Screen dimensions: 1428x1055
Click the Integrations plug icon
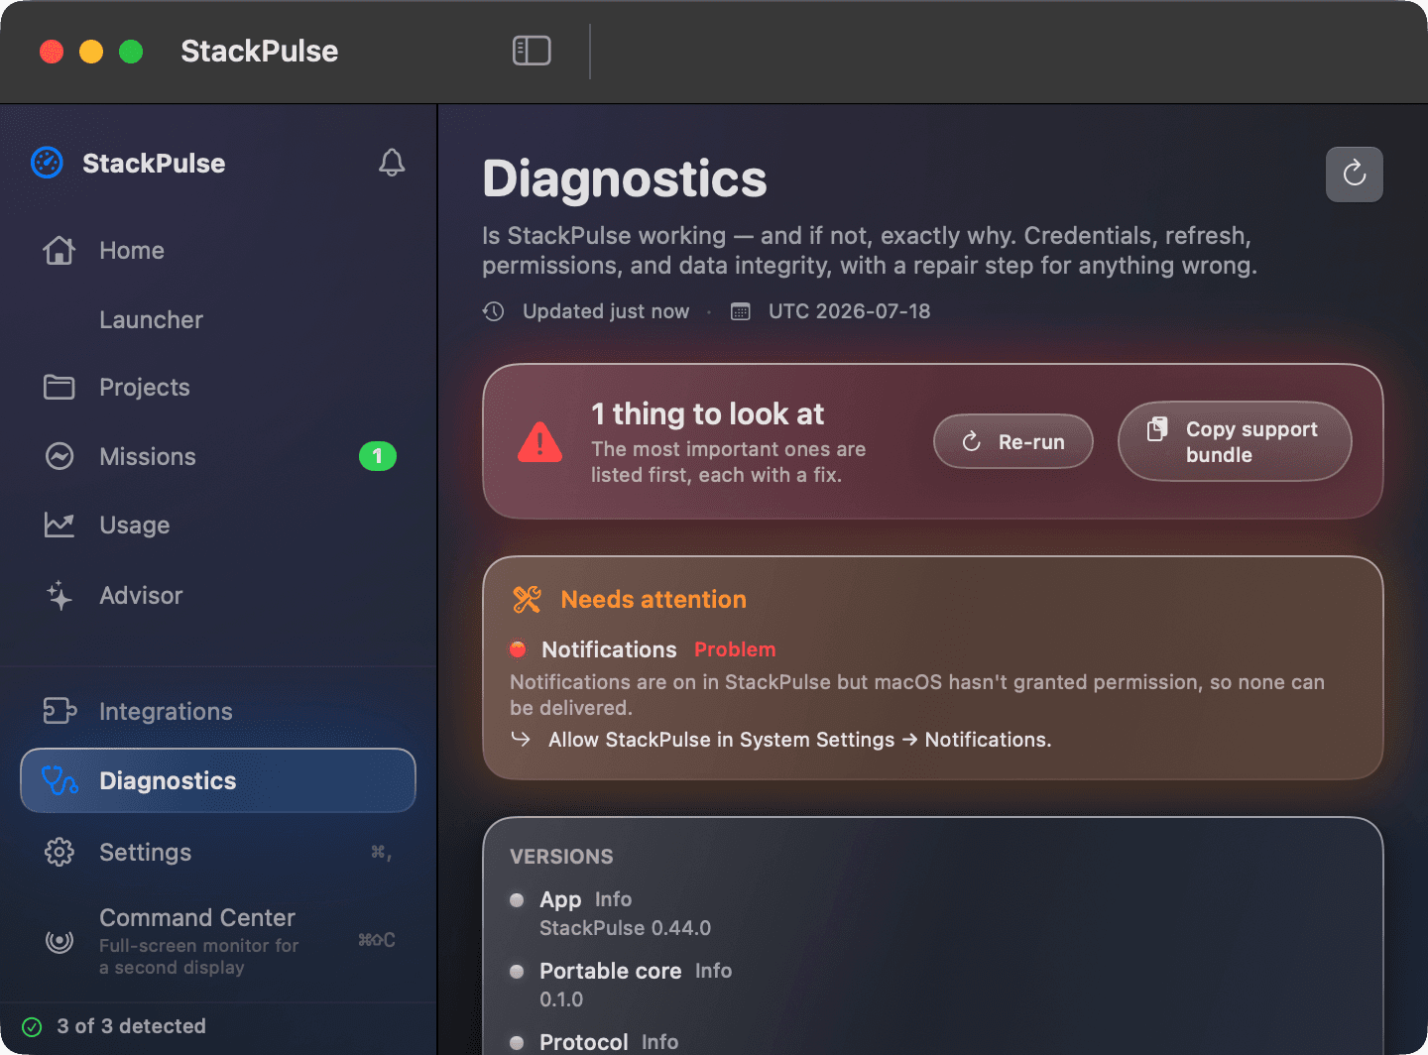tap(59, 711)
